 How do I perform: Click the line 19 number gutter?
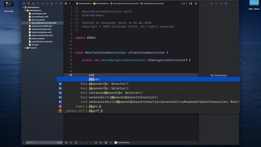pyautogui.click(x=71, y=75)
